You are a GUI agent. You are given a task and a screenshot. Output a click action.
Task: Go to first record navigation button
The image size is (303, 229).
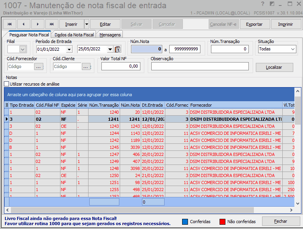coord(10,24)
